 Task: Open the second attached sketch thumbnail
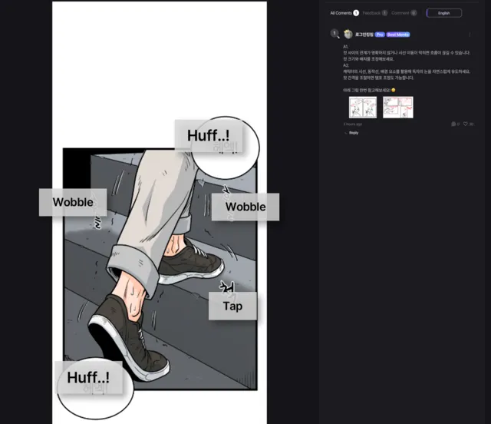pyautogui.click(x=398, y=108)
